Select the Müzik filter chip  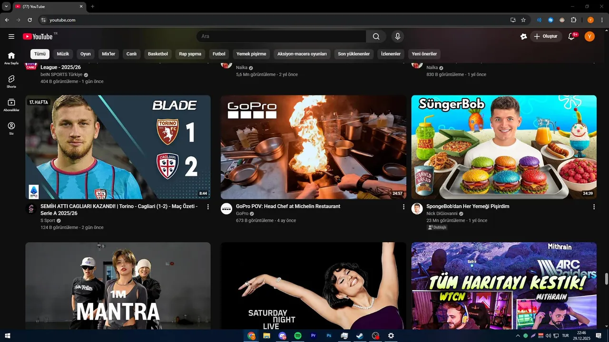click(x=63, y=54)
